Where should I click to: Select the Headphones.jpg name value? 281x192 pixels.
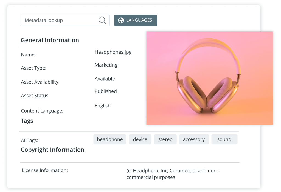click(x=113, y=52)
